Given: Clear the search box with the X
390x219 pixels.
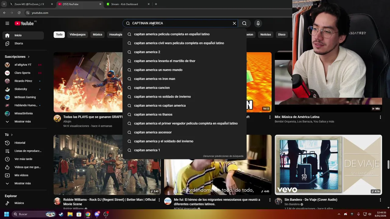Looking at the screenshot, I should pos(234,23).
